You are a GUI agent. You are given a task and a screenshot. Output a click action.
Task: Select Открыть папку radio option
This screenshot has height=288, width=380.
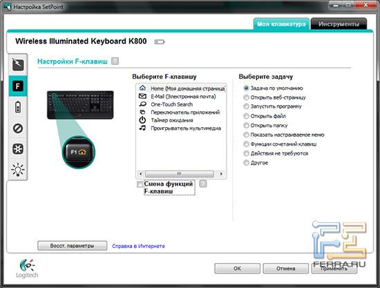point(246,125)
